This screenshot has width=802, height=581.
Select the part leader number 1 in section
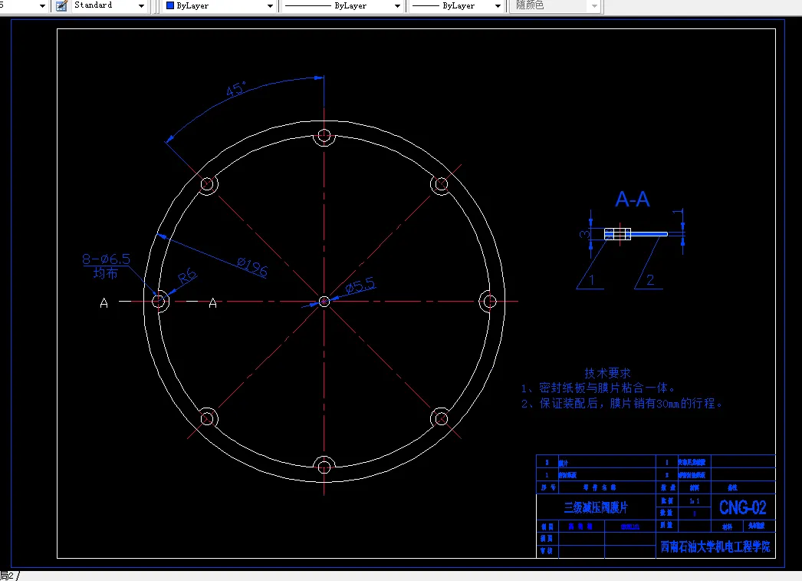coord(592,280)
